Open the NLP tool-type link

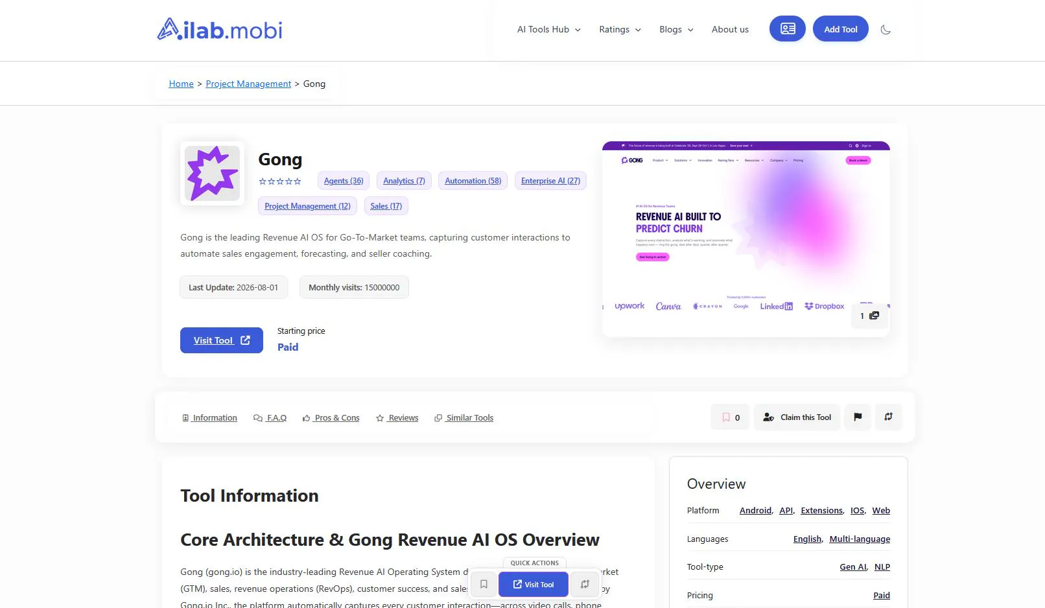882,567
